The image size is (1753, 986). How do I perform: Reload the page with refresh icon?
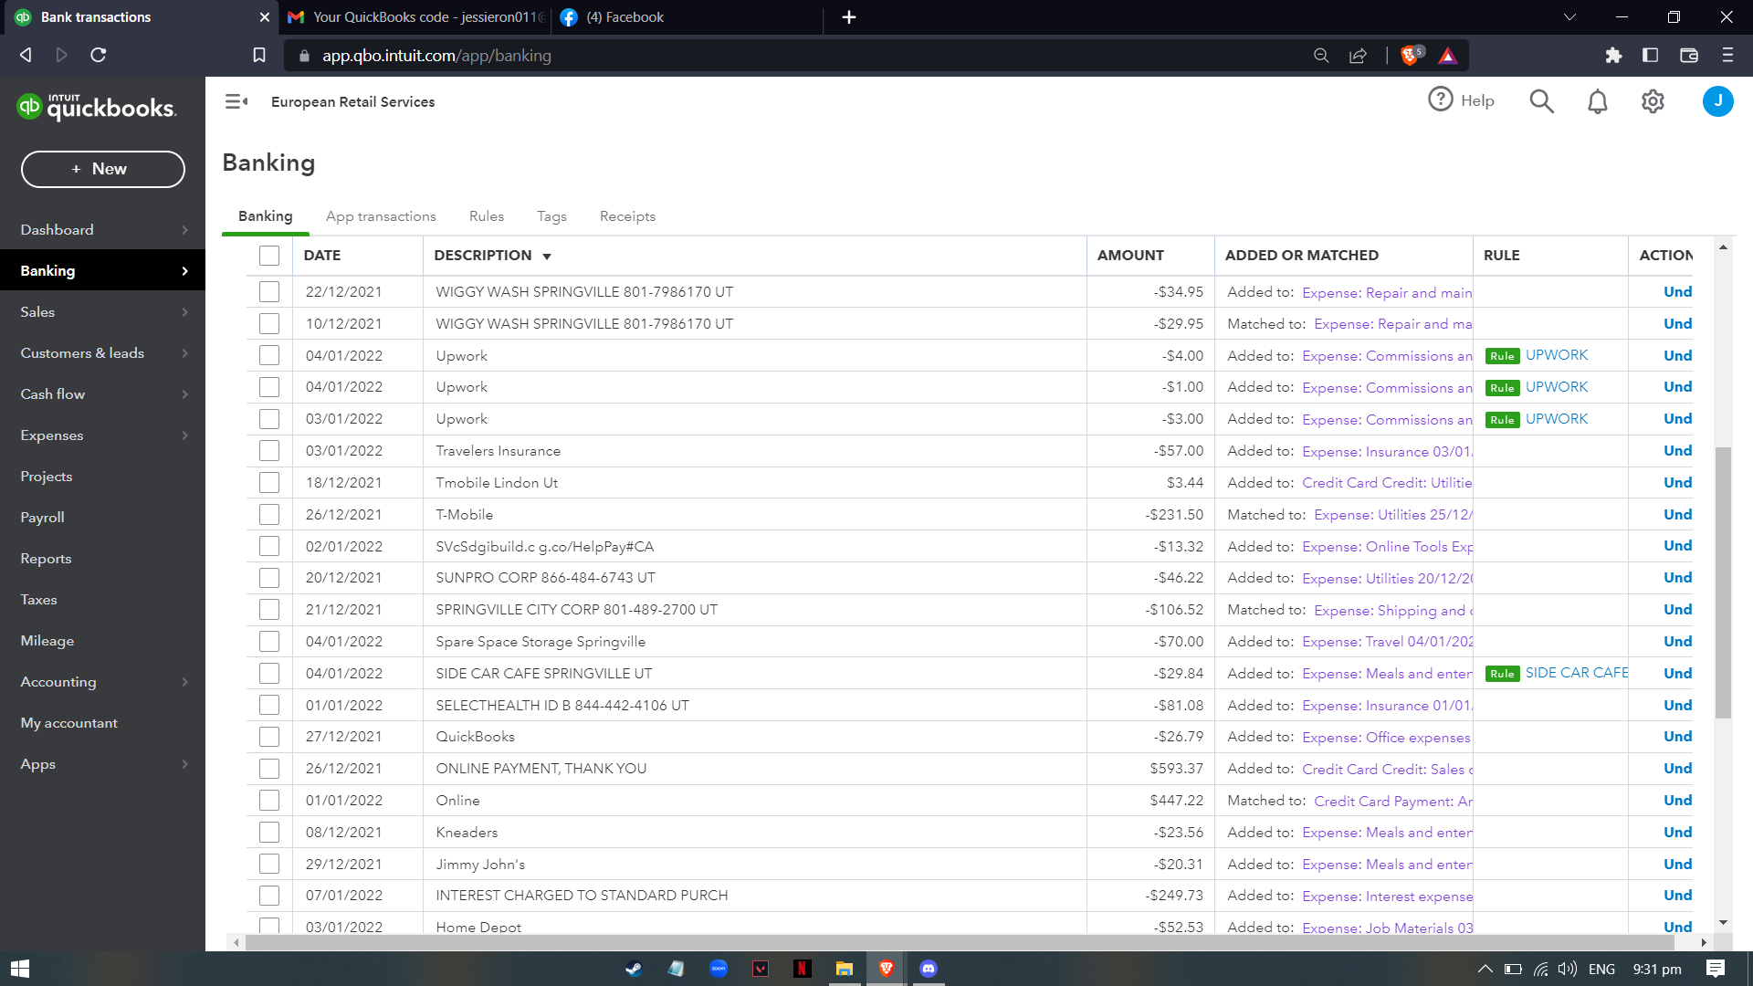(x=99, y=56)
